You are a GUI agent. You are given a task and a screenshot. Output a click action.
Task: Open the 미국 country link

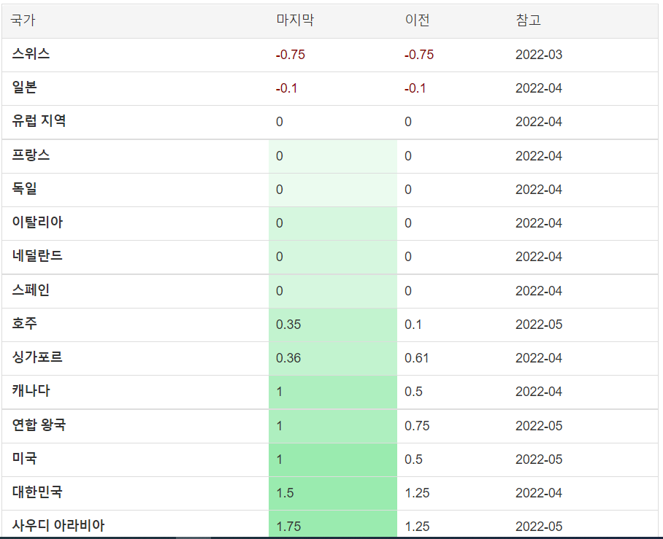point(25,458)
